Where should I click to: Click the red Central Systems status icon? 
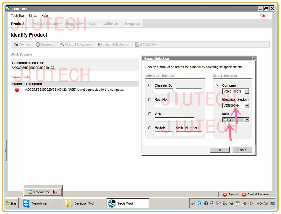coord(244,195)
